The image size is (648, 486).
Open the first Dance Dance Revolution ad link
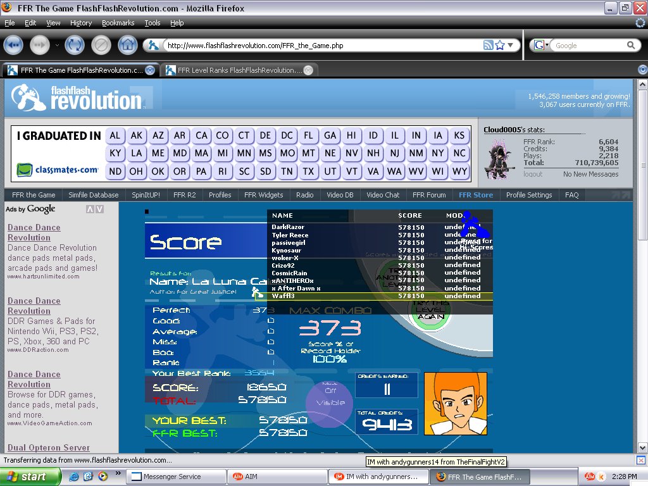(34, 232)
